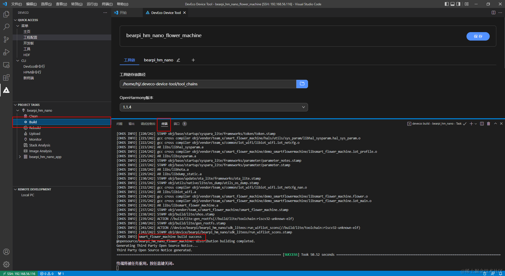Image resolution: width=505 pixels, height=276 pixels.
Task: Close the DevEco Device Tool tab
Action: [184, 13]
